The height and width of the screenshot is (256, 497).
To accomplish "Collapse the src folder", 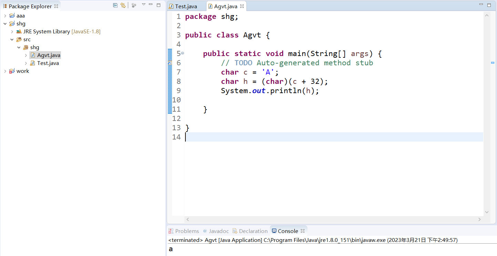I will [x=12, y=40].
